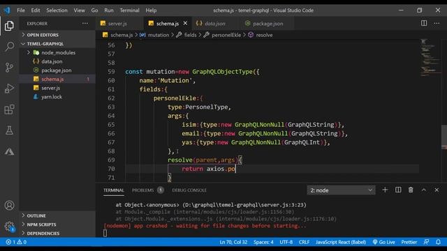Open Run and Debug view
The height and width of the screenshot is (251, 447).
[9, 89]
